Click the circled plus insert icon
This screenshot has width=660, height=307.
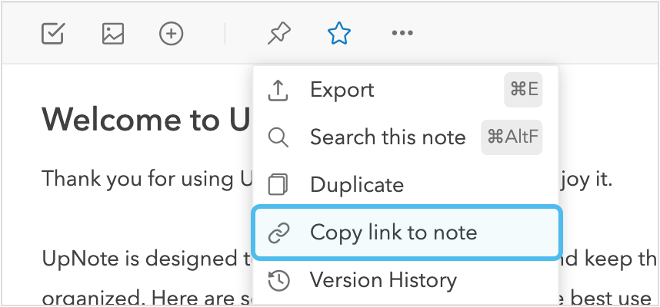point(171,33)
